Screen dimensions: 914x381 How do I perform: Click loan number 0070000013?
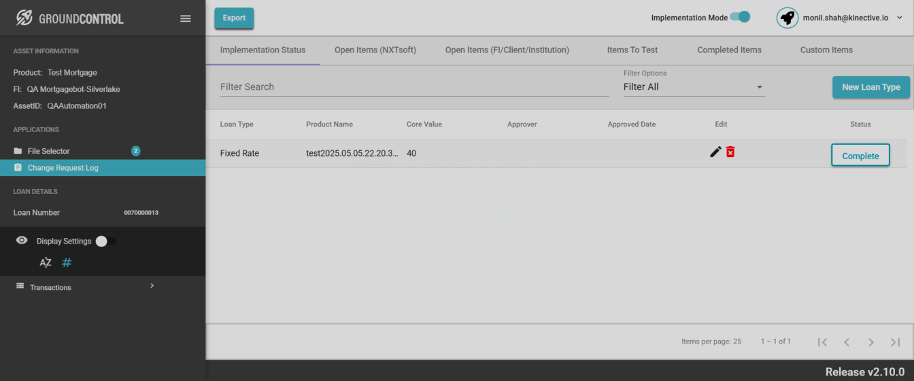point(141,213)
